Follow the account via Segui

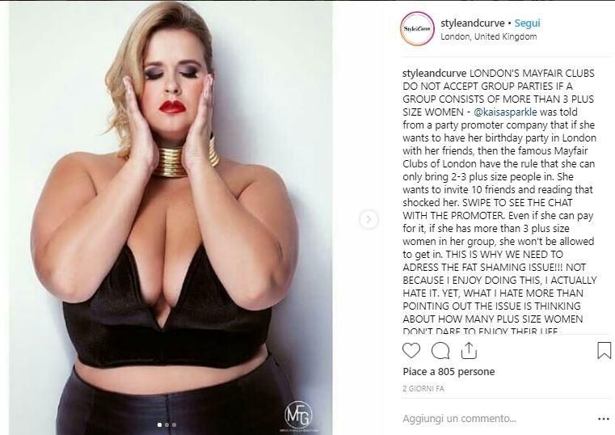tap(527, 23)
